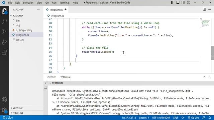This screenshot has width=214, height=120.
Task: Click 'currentLine++;' statement
Action: pos(99,31)
